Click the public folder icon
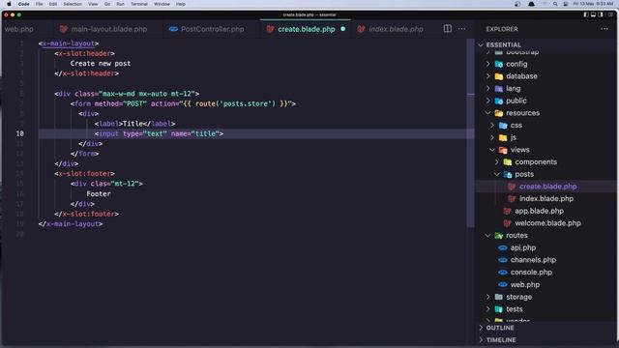 point(499,101)
